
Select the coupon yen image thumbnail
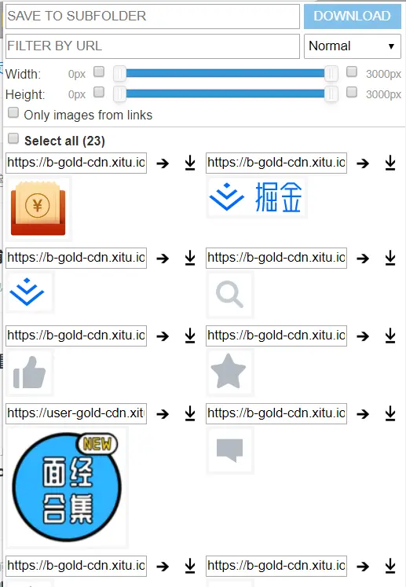(x=38, y=208)
